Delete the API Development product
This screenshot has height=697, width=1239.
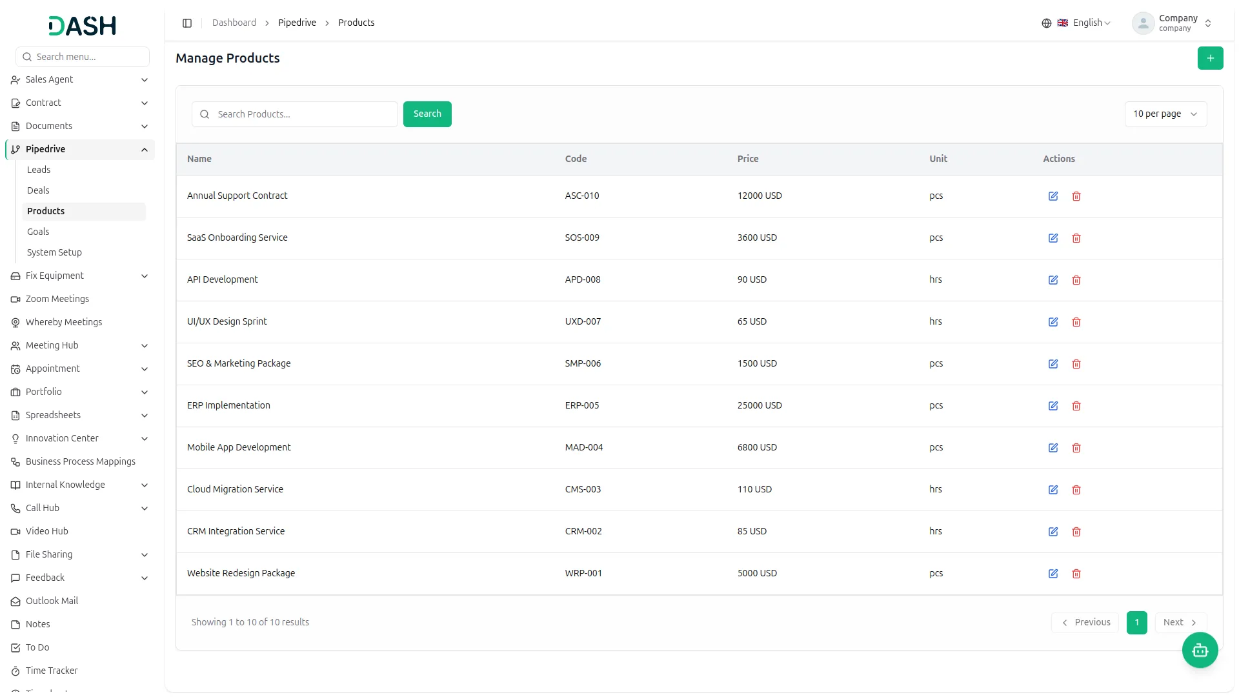click(x=1076, y=280)
